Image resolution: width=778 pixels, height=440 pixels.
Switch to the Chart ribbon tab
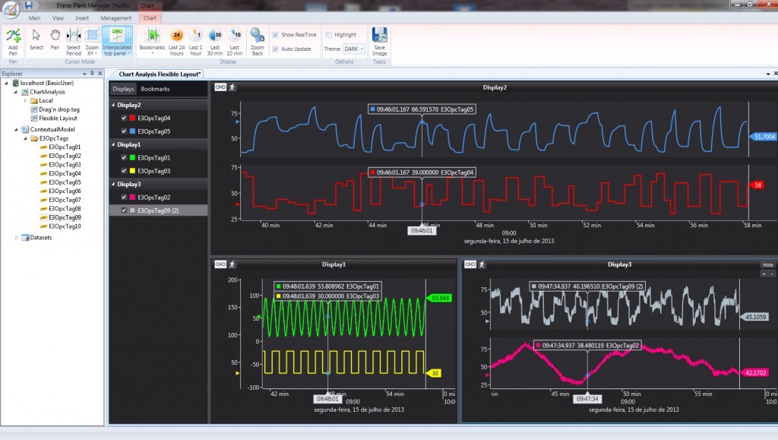coord(150,18)
